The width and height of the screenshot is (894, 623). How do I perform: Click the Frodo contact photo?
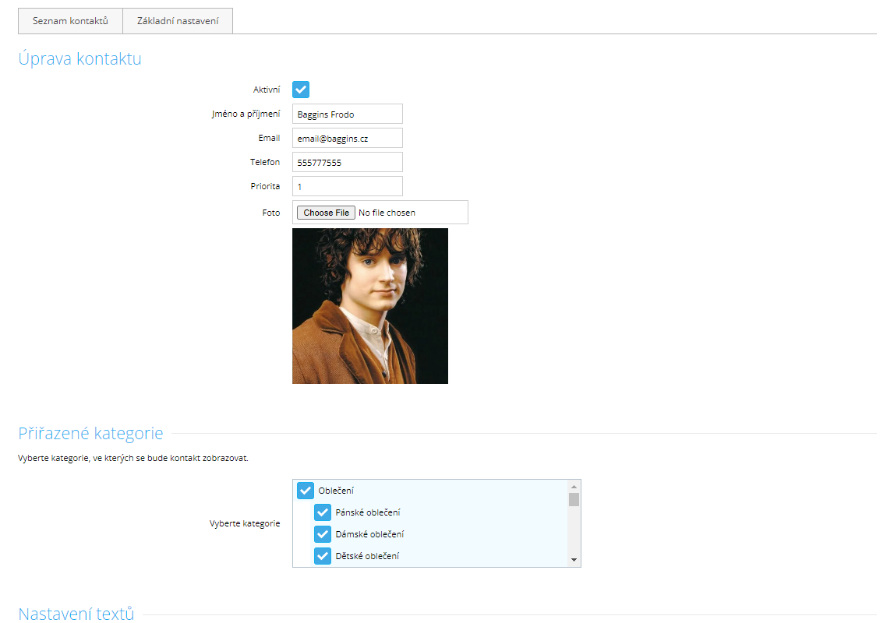point(370,306)
